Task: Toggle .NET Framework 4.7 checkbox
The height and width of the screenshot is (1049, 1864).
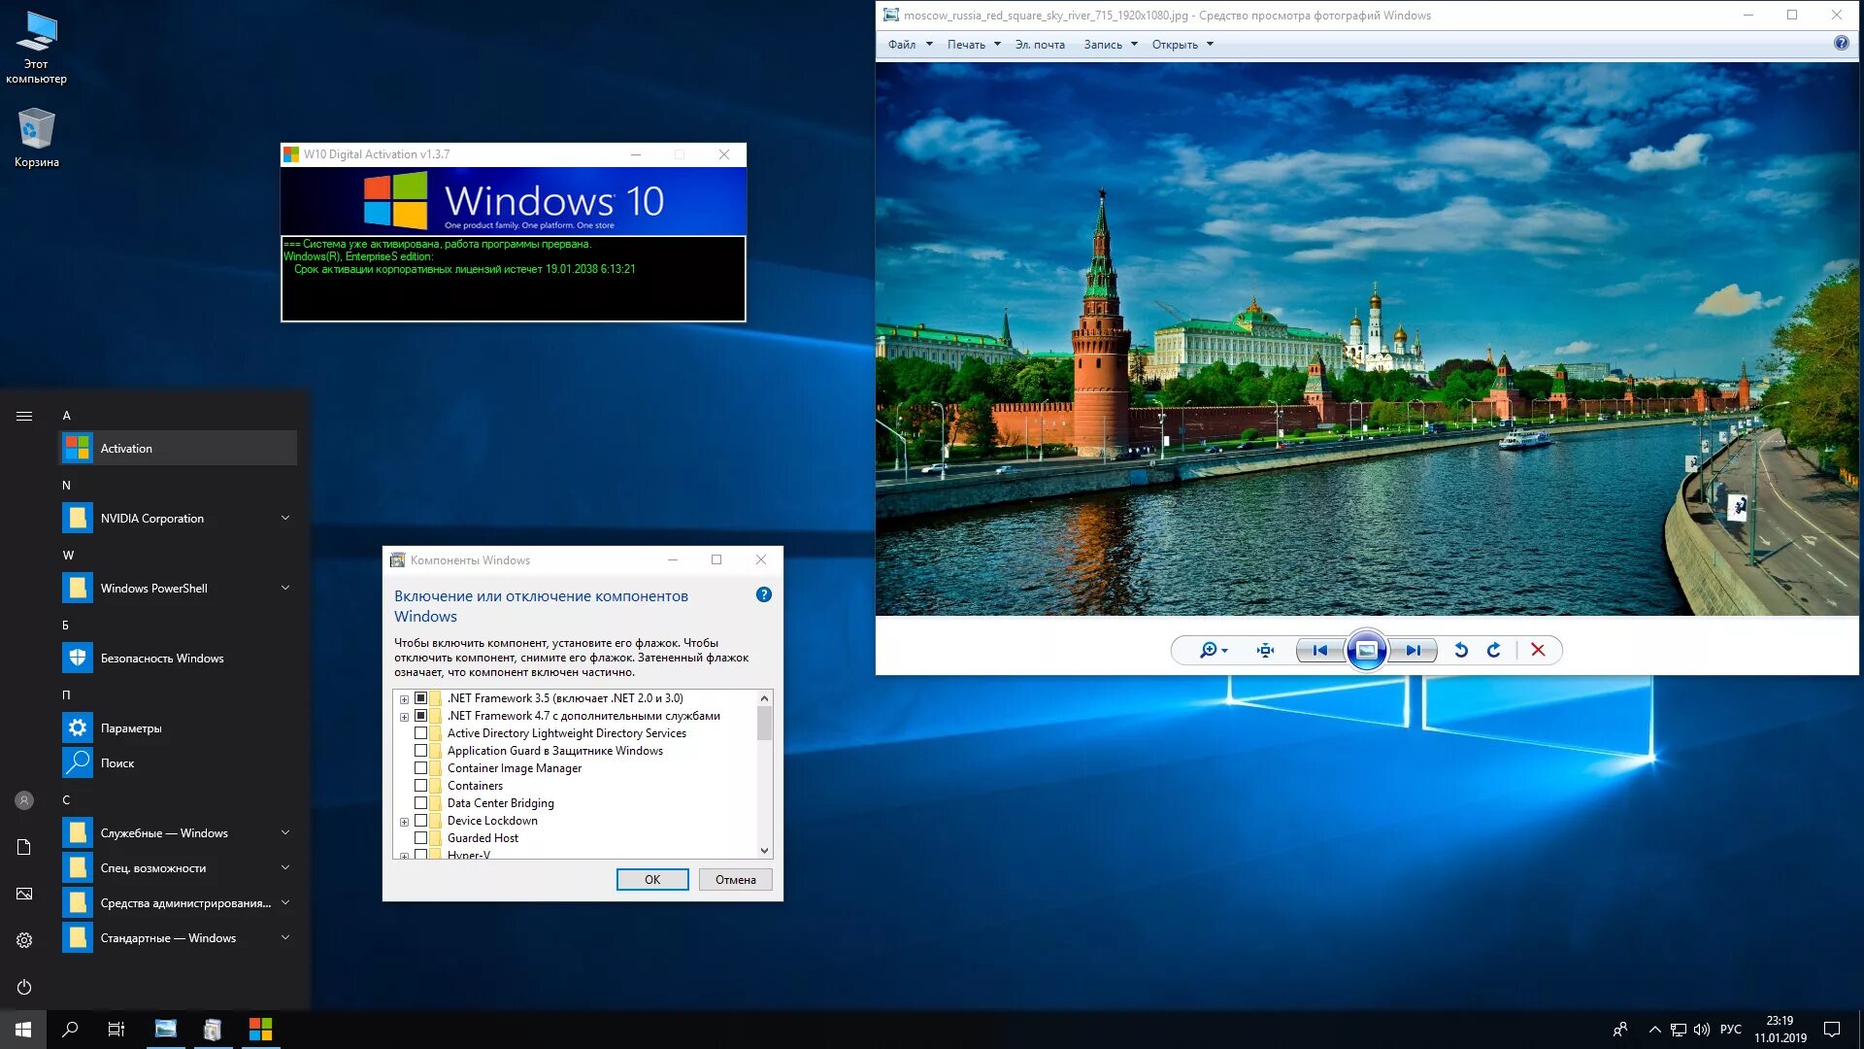Action: 420,716
